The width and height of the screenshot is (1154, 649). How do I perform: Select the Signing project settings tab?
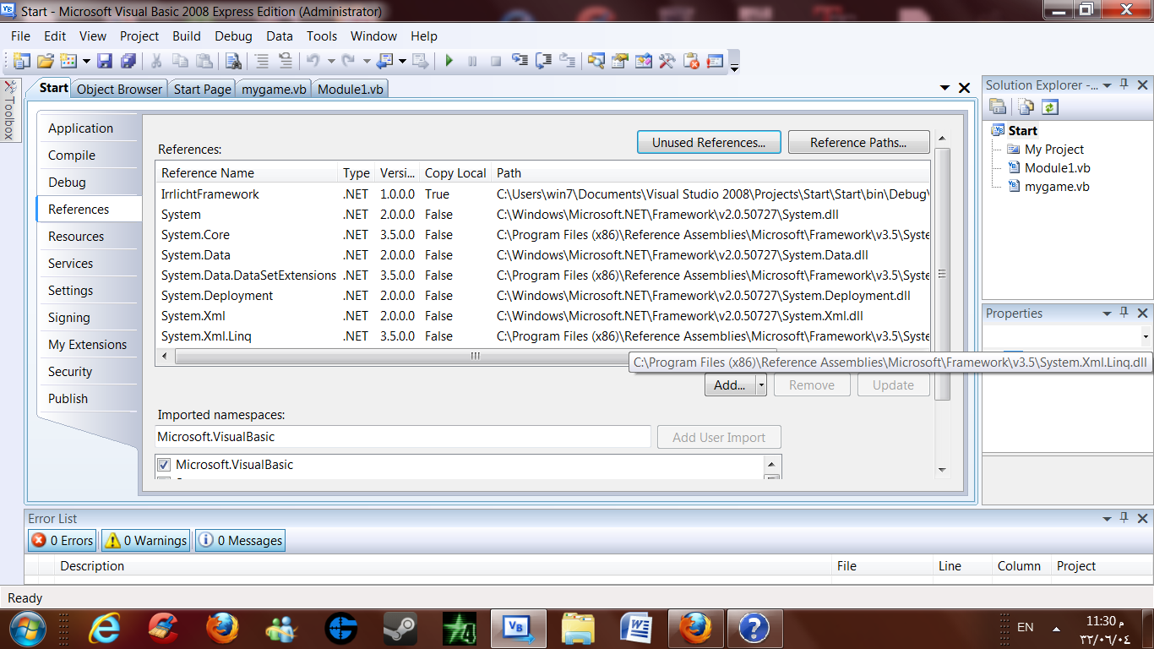pos(69,318)
